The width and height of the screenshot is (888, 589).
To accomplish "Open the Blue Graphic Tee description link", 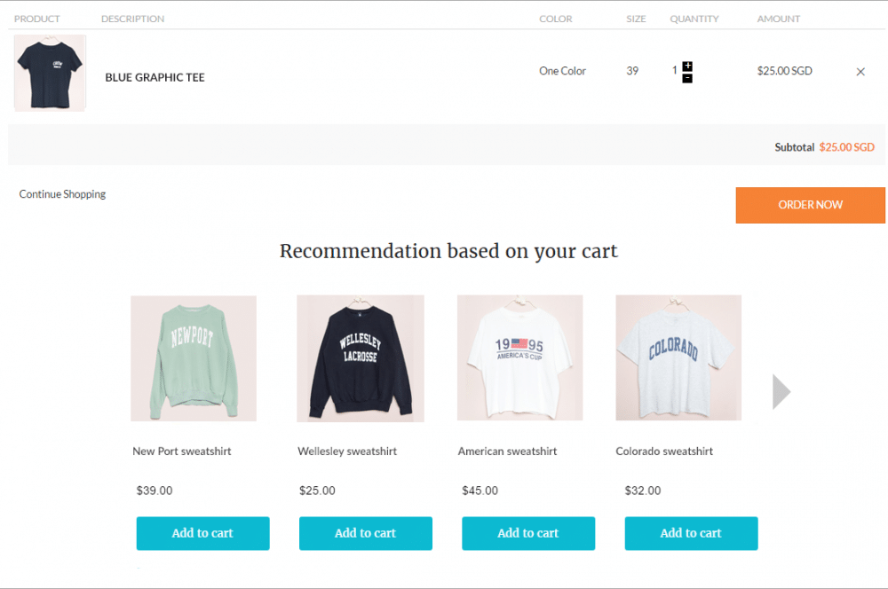I will 155,77.
